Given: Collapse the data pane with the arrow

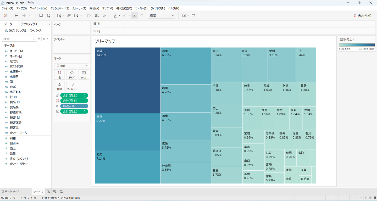Looking at the screenshot, I should click(49, 24).
